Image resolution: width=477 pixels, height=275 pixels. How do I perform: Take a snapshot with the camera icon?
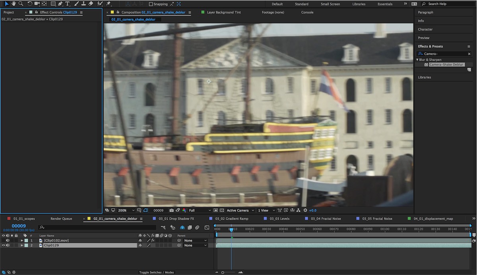coord(171,210)
